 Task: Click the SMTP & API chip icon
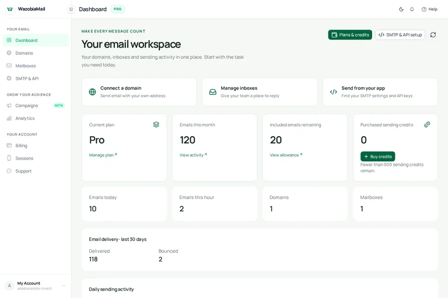tap(9, 78)
